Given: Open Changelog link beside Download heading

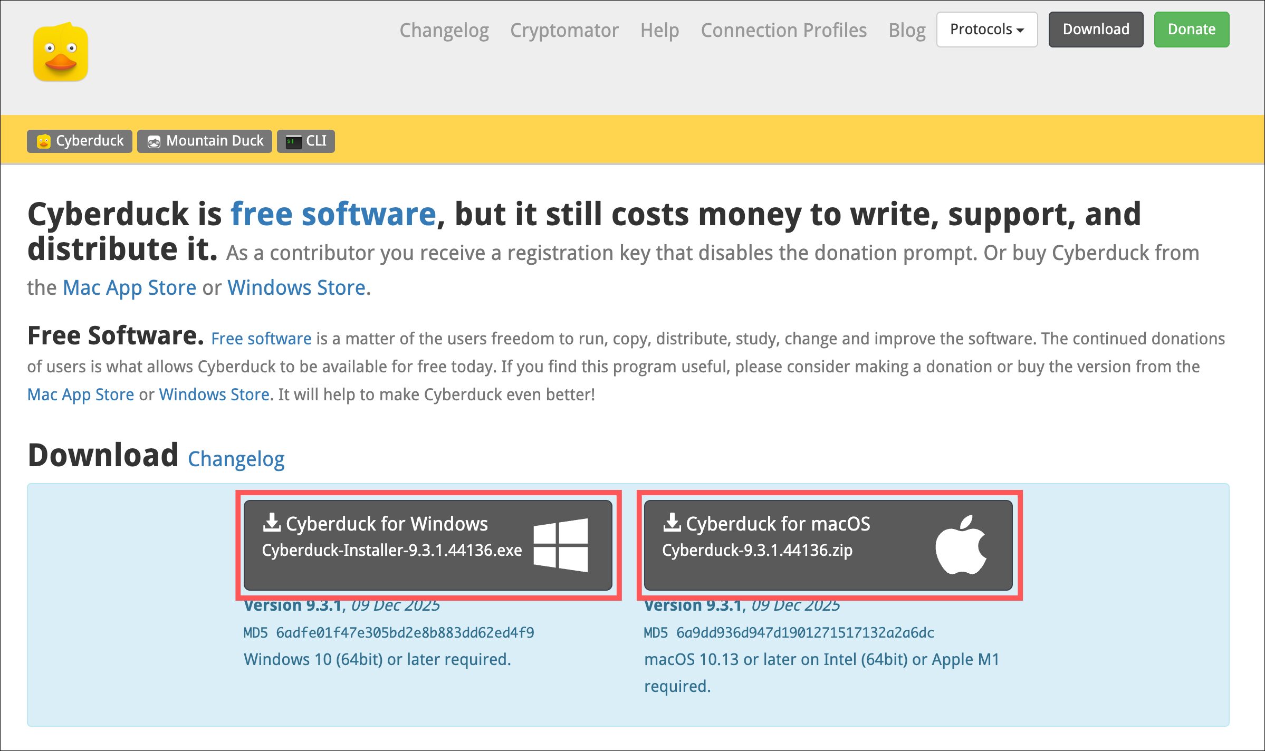Looking at the screenshot, I should coord(236,459).
